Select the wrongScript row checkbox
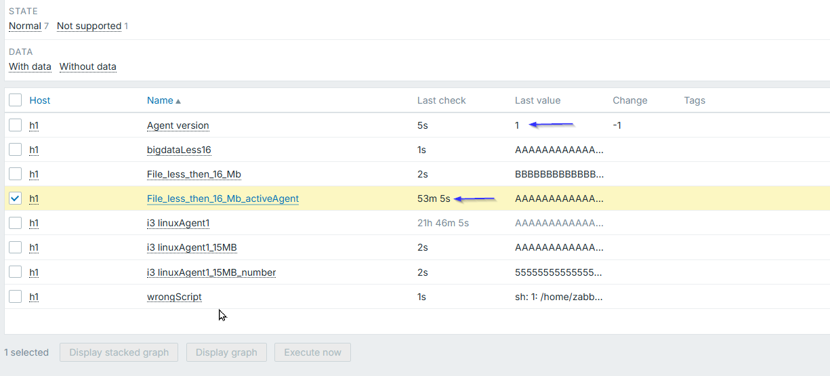The image size is (830, 376). [x=15, y=297]
